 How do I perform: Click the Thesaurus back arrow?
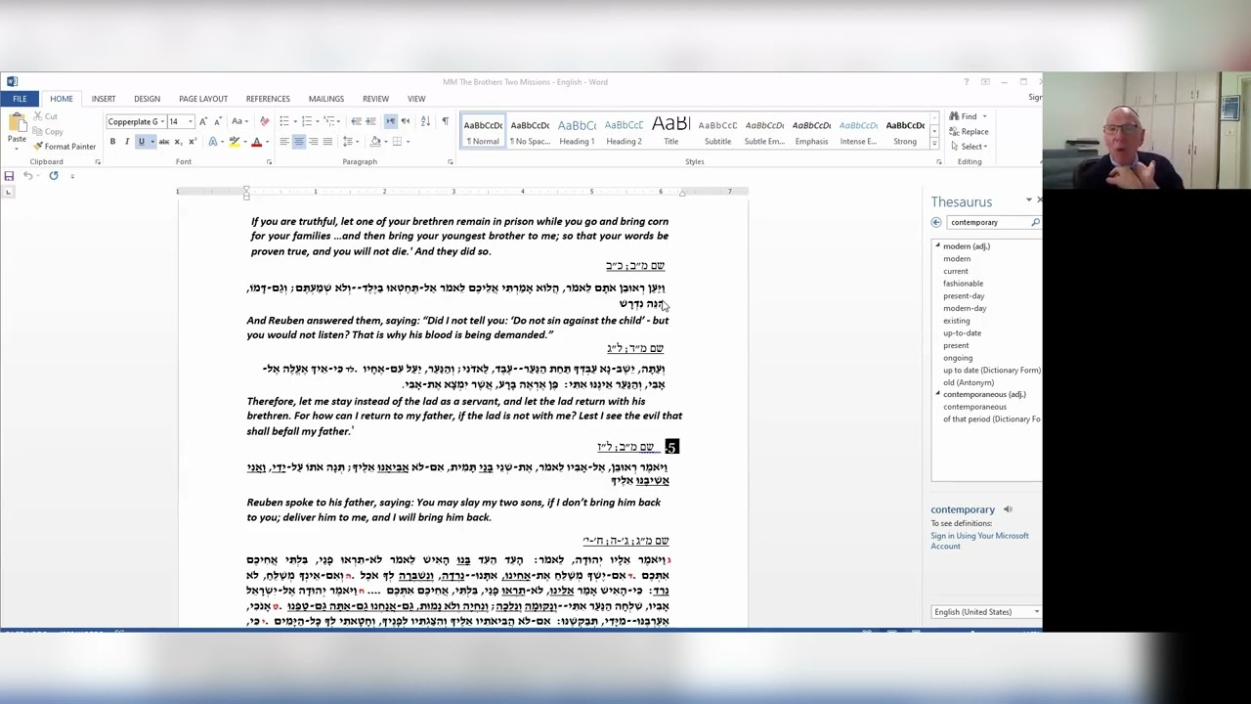(x=936, y=223)
